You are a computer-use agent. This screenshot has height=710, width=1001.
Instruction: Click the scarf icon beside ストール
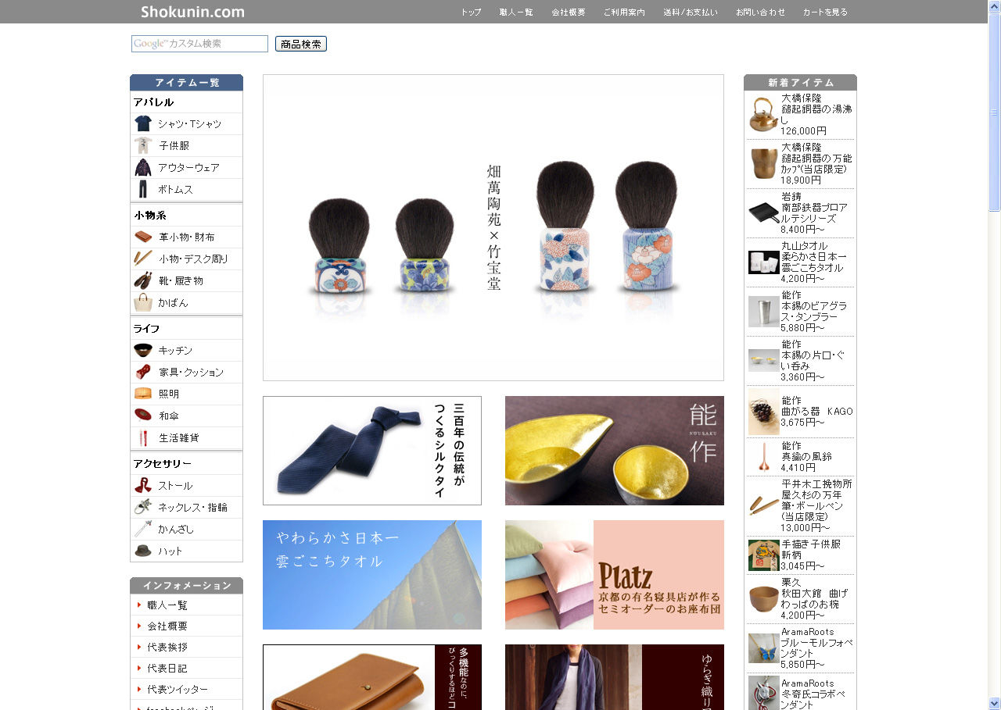(143, 485)
